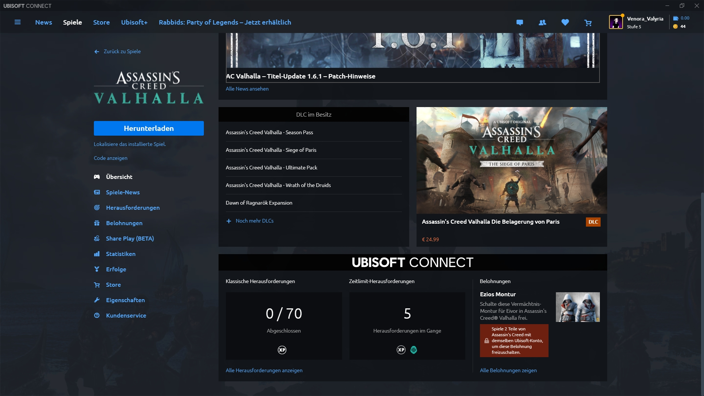
Task: Click the back arrow next to Zurück zu Spiele
Action: (96, 52)
